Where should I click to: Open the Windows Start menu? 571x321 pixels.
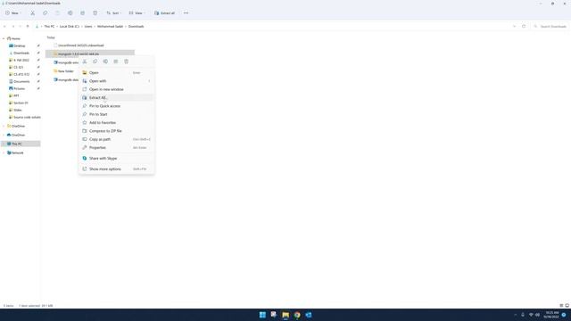point(262,315)
